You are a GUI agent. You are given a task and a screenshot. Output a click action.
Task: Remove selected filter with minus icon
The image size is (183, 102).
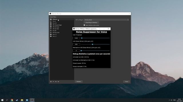[x=53, y=82]
